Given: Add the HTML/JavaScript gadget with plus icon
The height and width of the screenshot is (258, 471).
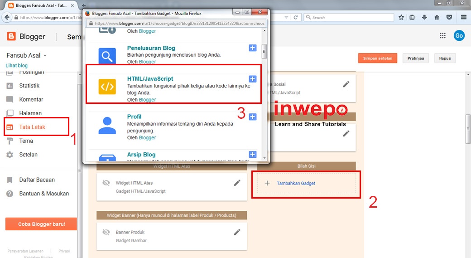Looking at the screenshot, I should point(253,79).
